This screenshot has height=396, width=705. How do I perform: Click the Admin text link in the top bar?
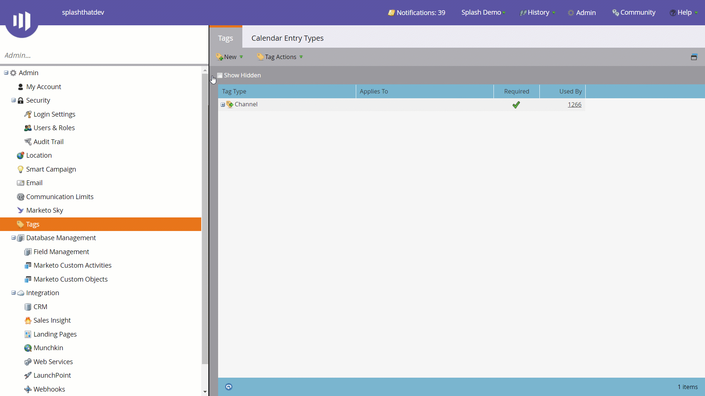586,13
